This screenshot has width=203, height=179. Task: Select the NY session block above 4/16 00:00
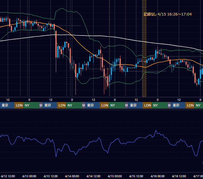pyautogui.click(x=159, y=105)
